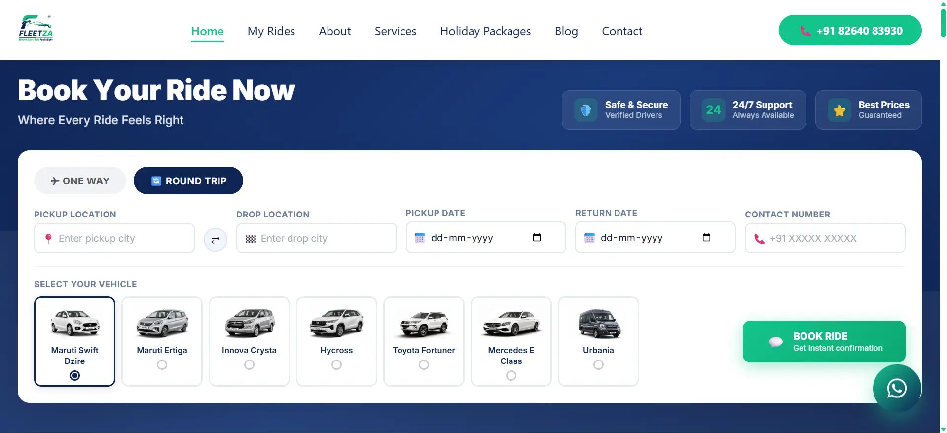Click the Return Date field
947x433 pixels.
656,237
